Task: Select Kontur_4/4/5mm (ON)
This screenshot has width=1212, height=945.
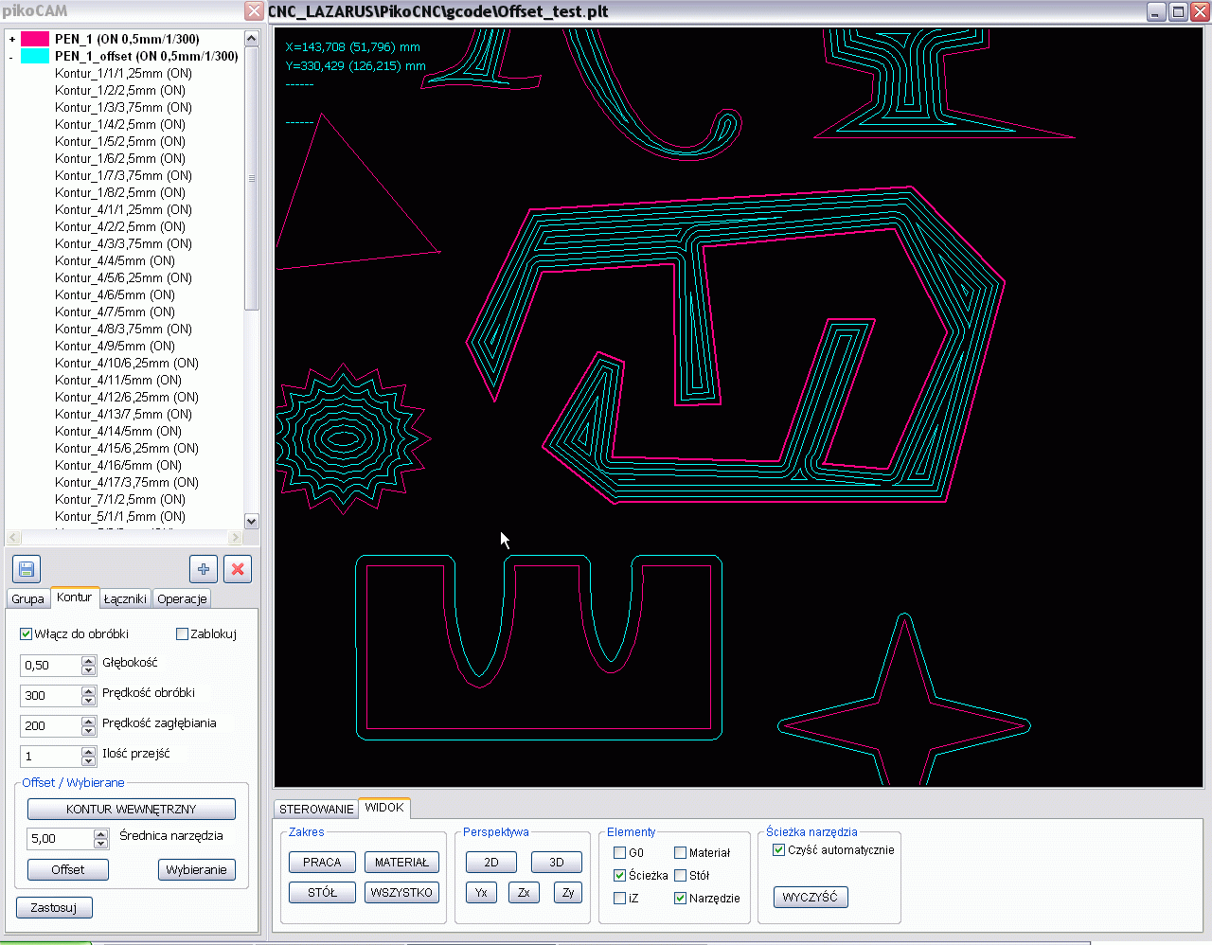Action: pos(115,260)
